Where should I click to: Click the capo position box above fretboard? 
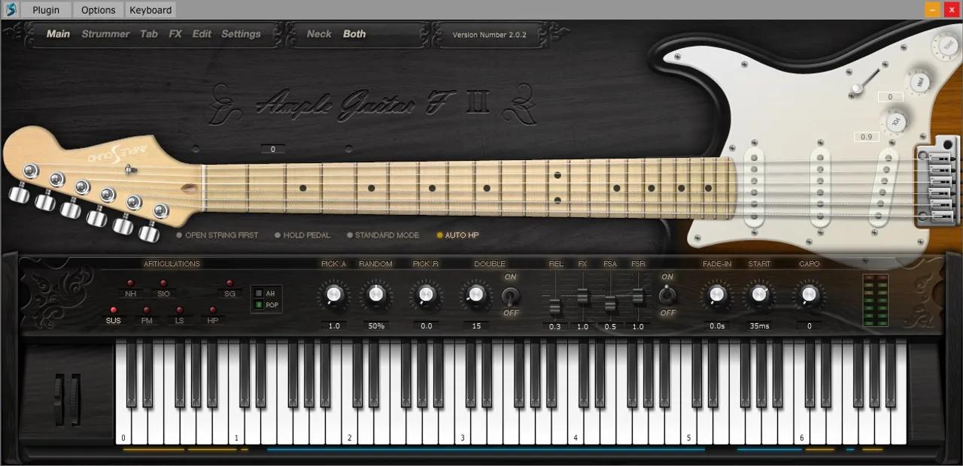pyautogui.click(x=273, y=149)
